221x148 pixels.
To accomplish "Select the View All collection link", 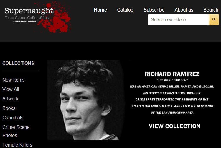I will click(11, 89).
